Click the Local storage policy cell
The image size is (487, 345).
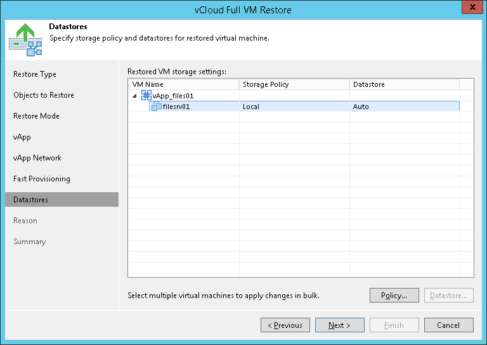pyautogui.click(x=294, y=107)
